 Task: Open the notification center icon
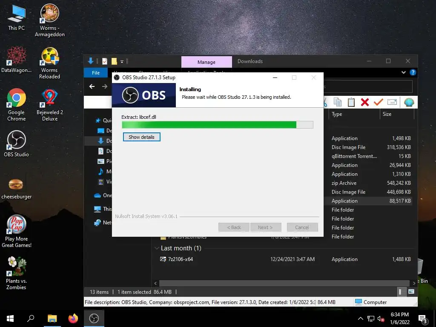(423, 319)
